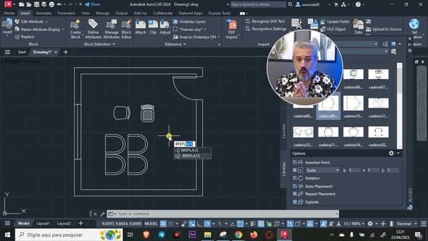The height and width of the screenshot is (241, 428).
Task: Open the Retain Attribute Display dropdown
Action: point(63,29)
